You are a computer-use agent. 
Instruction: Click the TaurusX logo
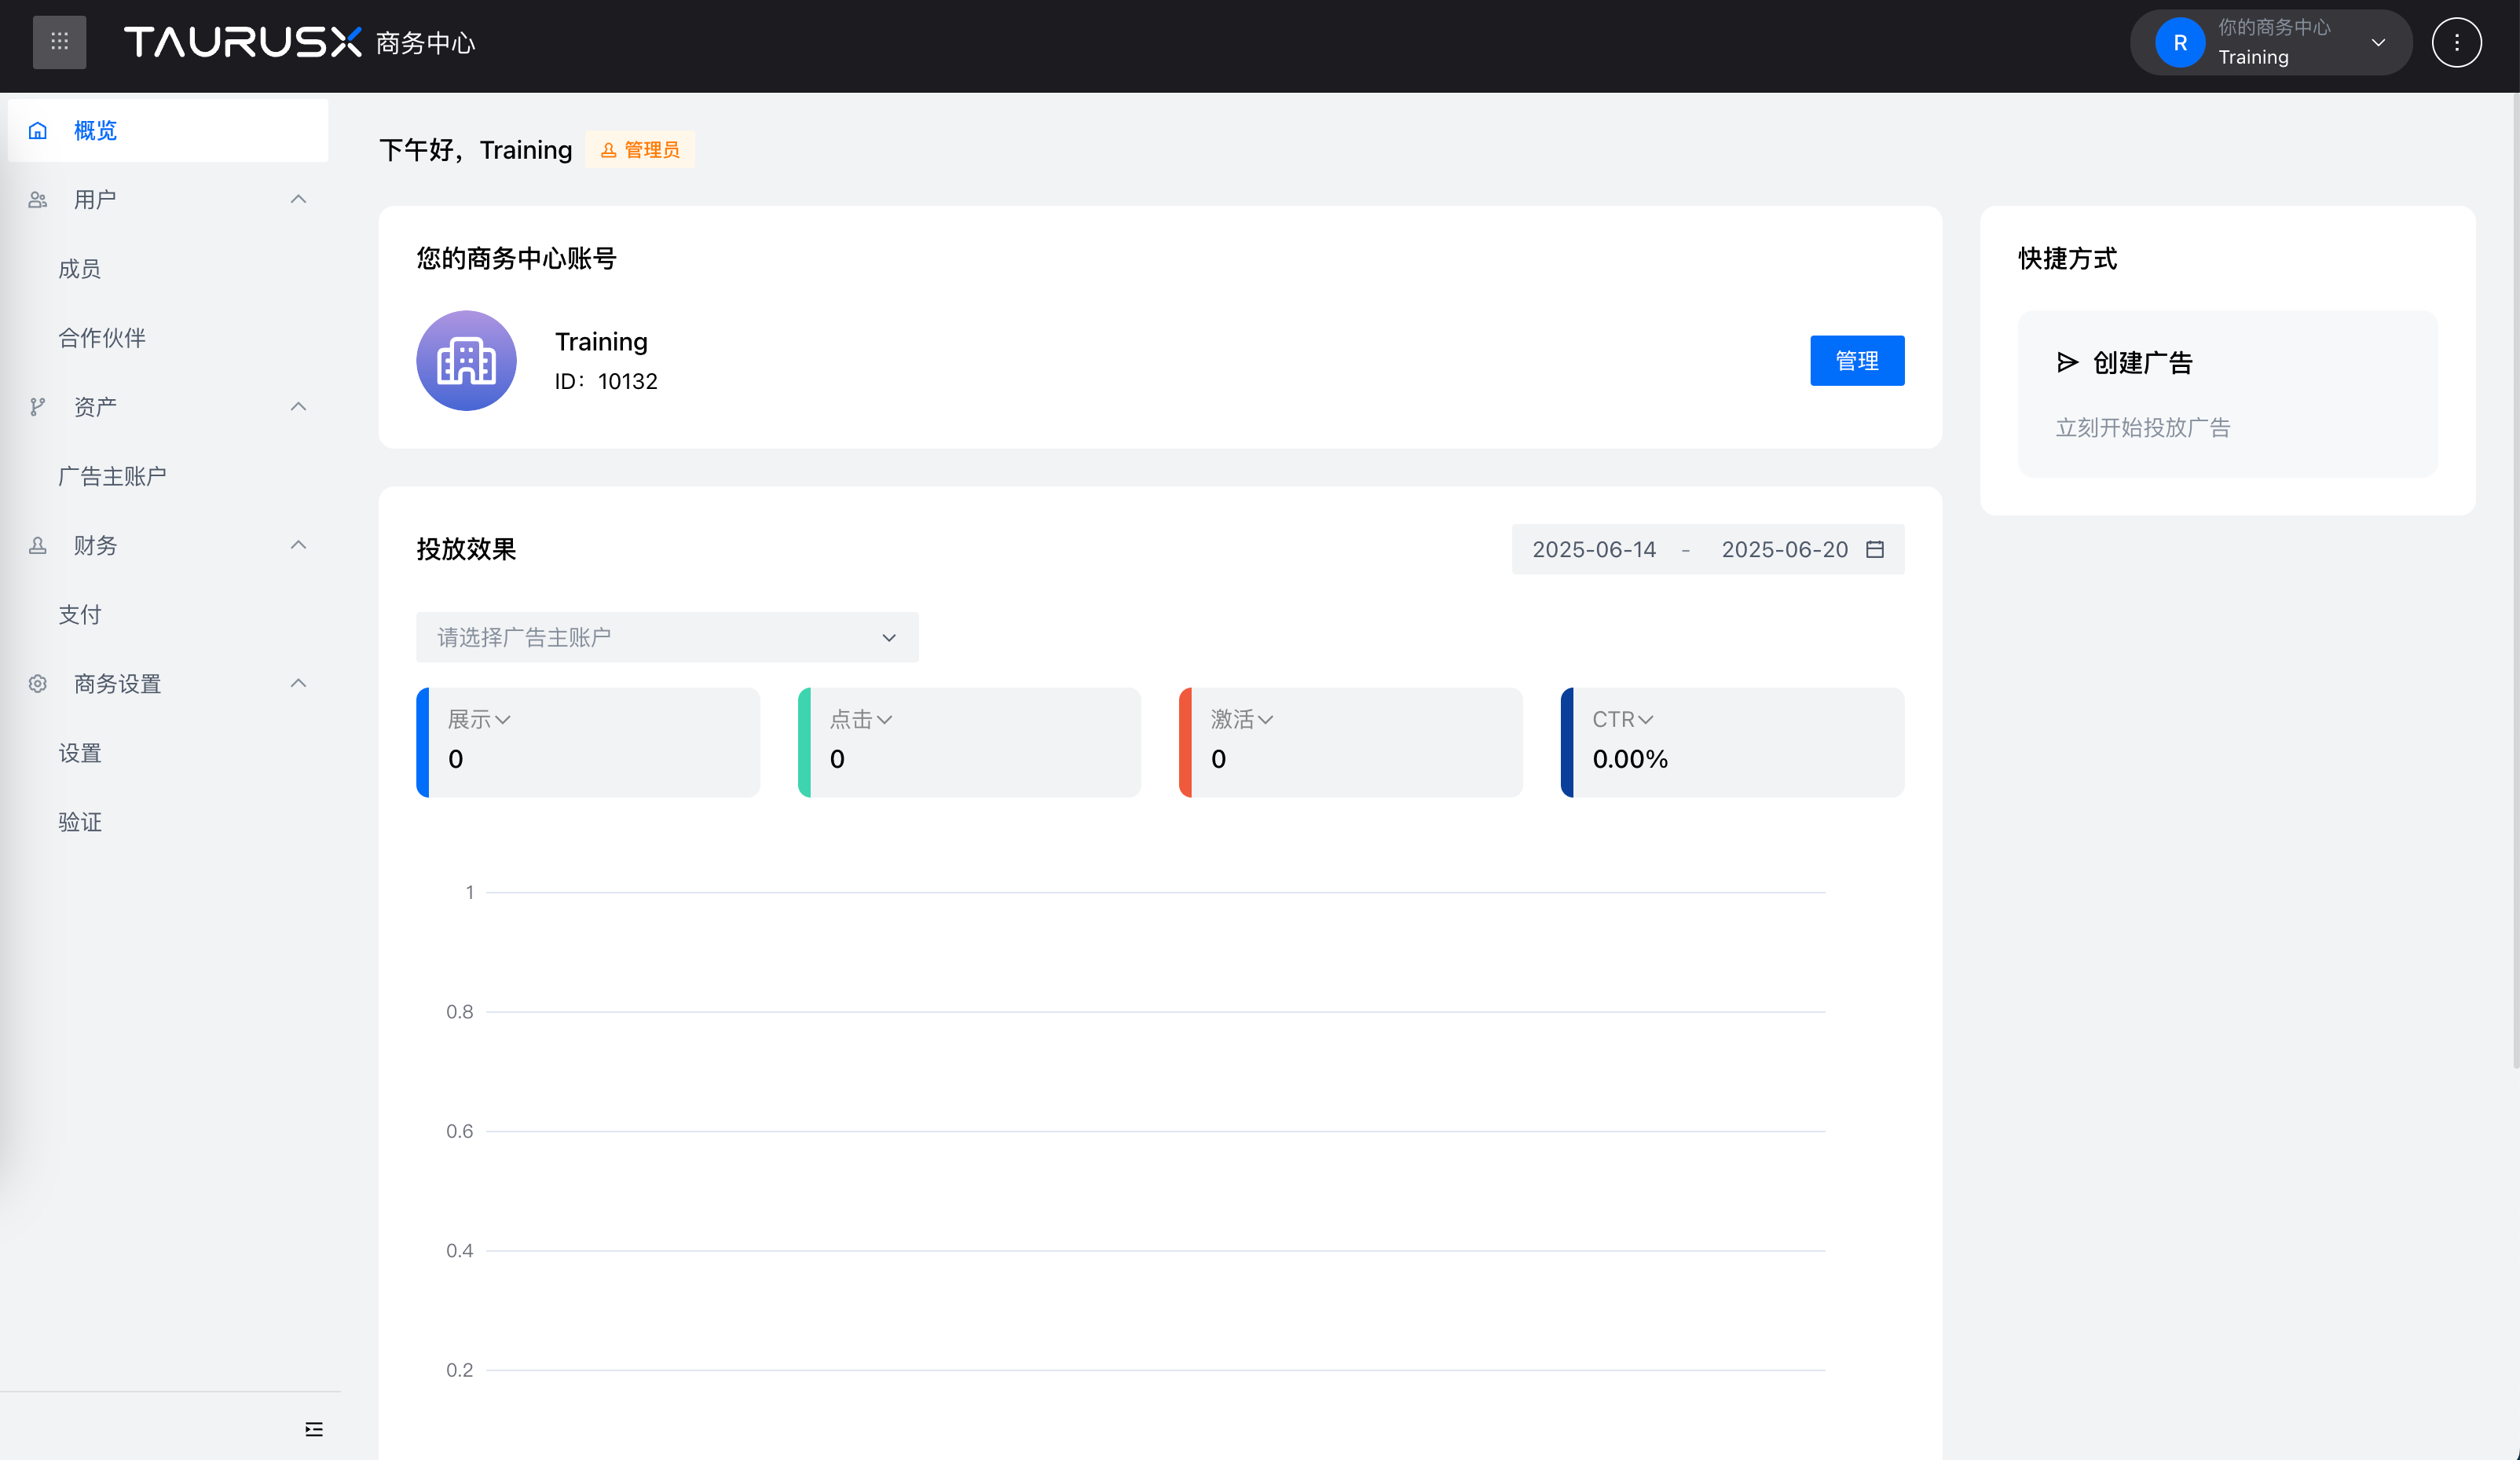pyautogui.click(x=242, y=42)
